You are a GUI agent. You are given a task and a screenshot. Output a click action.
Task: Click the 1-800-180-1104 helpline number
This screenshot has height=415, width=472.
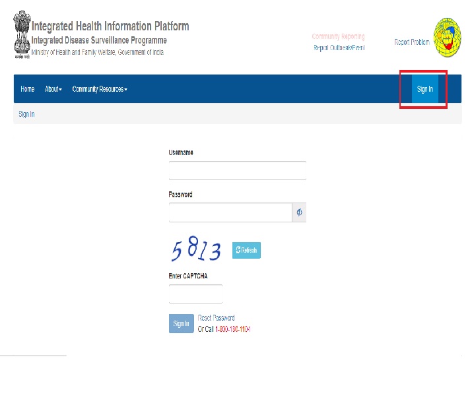tap(232, 329)
